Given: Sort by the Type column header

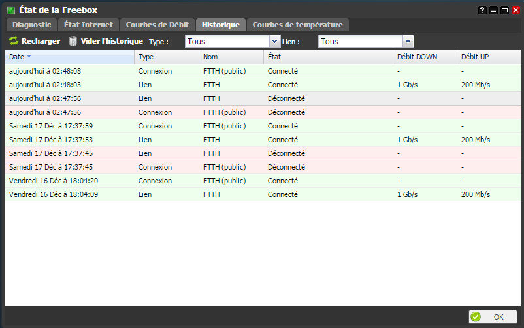Looking at the screenshot, I should (167, 57).
